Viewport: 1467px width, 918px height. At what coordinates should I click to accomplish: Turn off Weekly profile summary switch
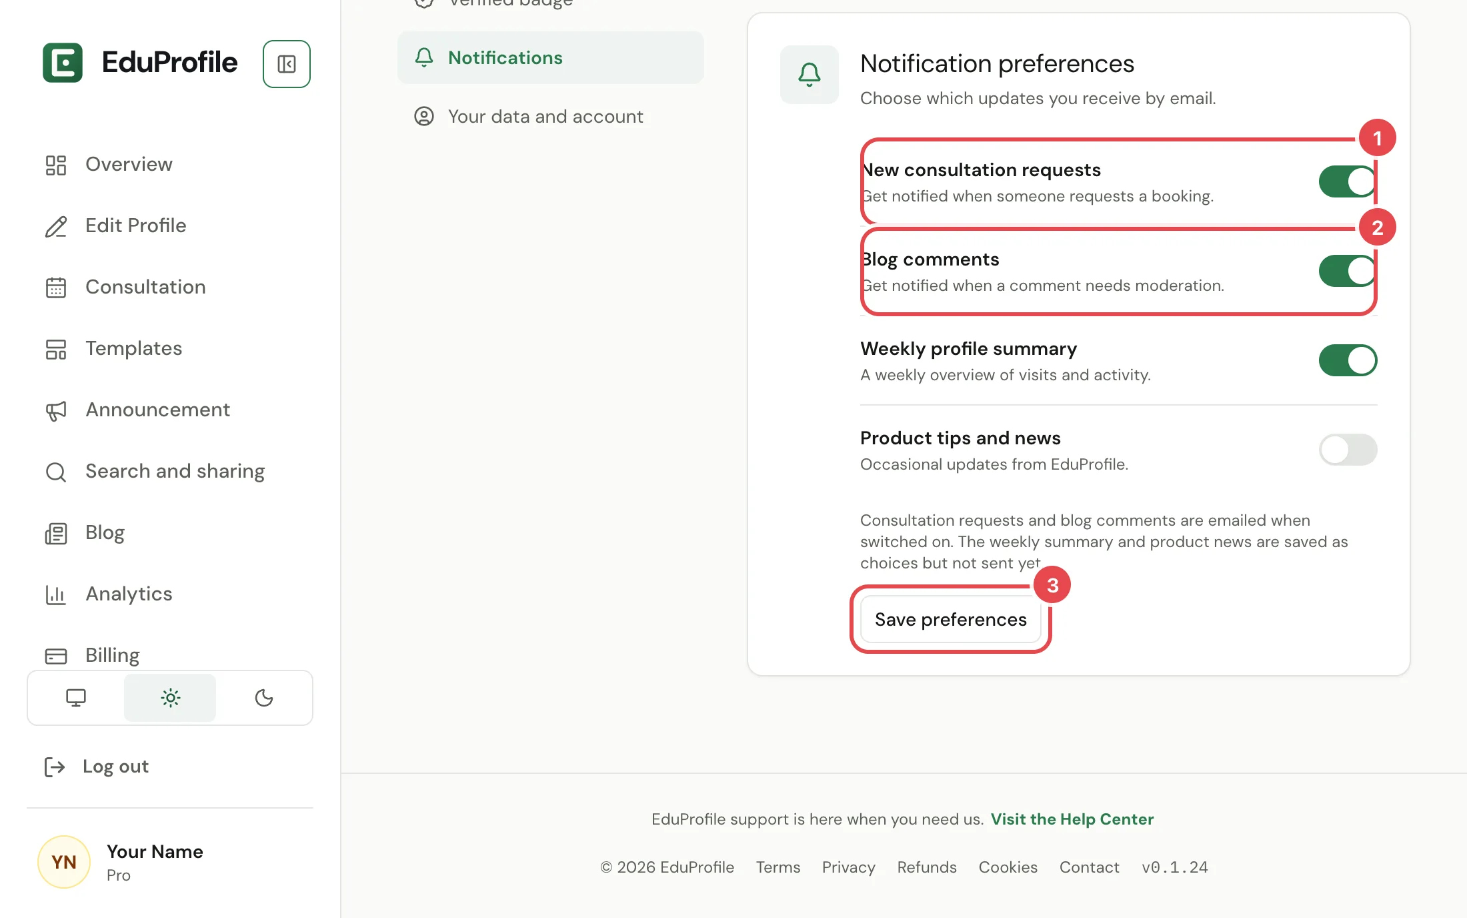tap(1348, 360)
